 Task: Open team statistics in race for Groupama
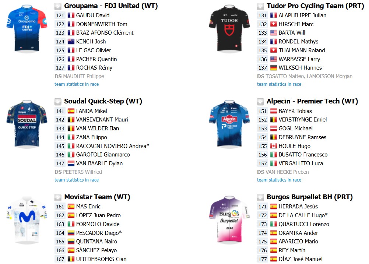pos(77,84)
